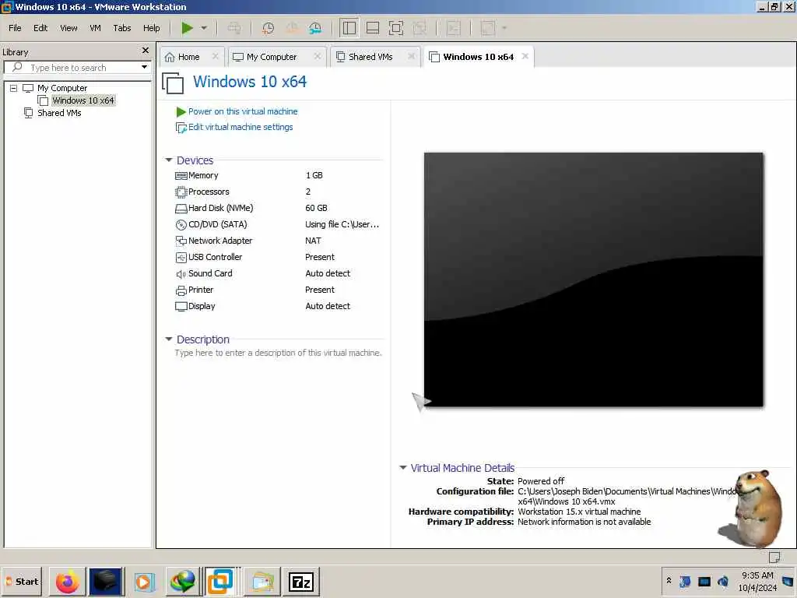The width and height of the screenshot is (797, 598).
Task: Click the '1 GB' memory value
Action: [x=314, y=175]
